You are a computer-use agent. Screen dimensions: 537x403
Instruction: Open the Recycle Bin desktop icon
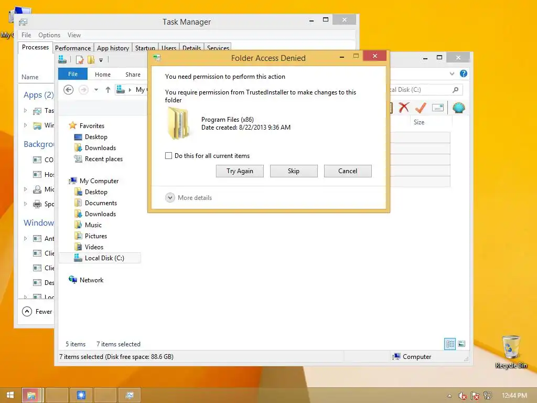(511, 352)
